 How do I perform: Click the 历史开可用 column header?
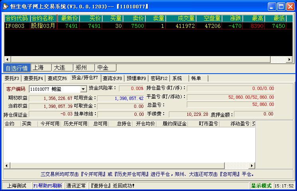75,124
